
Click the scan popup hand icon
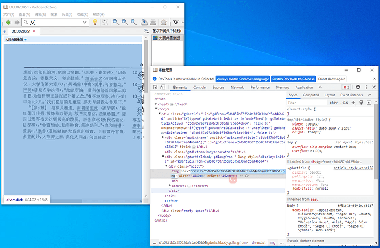pos(105,22)
